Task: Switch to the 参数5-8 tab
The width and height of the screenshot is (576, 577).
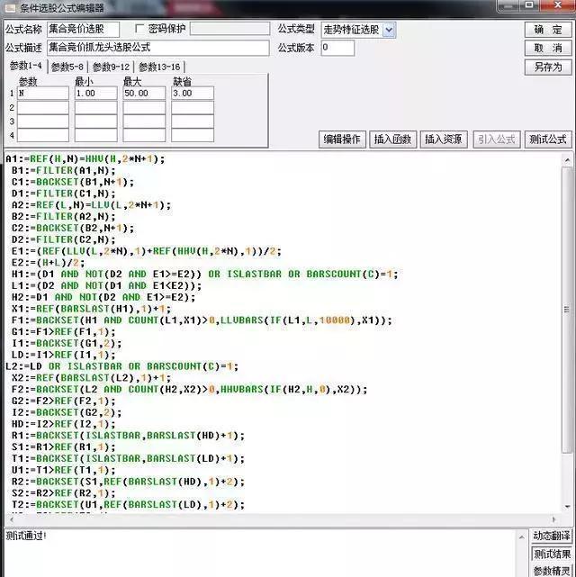Action: tap(68, 67)
